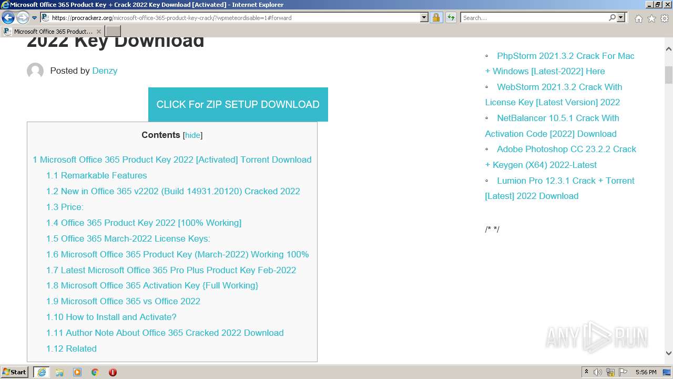Jump to 1.6 Product Key (March-2022) Working 100%

point(177,254)
